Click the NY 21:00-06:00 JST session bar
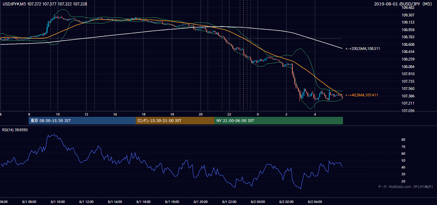The width and height of the screenshot is (437, 205). (279, 121)
